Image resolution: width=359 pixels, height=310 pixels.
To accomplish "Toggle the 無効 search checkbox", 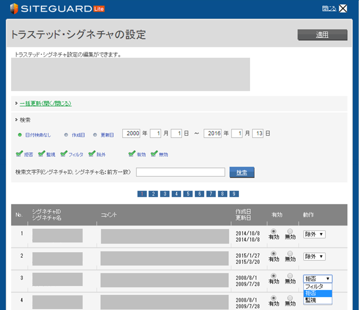I will [x=154, y=154].
